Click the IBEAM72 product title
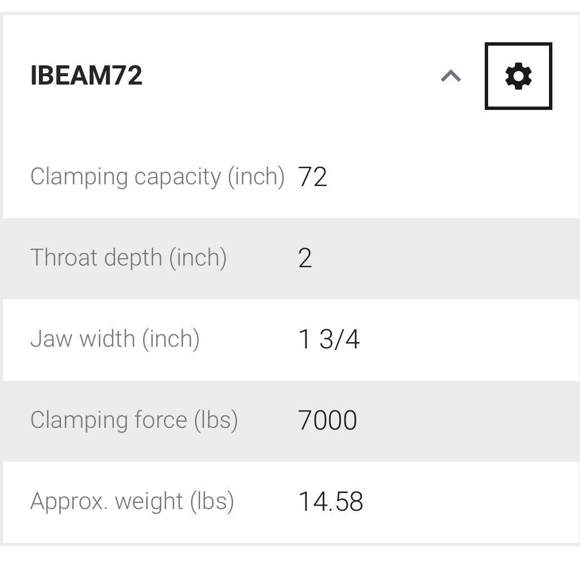Image resolution: width=580 pixels, height=566 pixels. (86, 76)
